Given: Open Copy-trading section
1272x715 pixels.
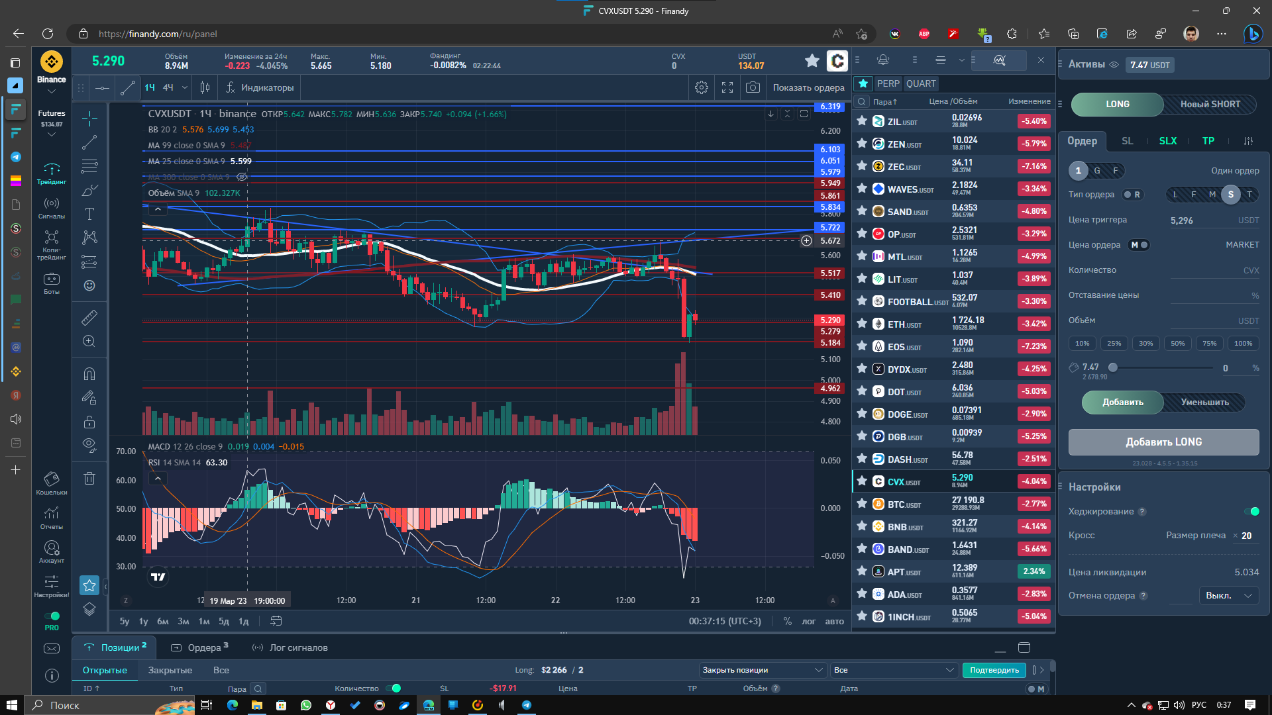Looking at the screenshot, I should click(52, 245).
